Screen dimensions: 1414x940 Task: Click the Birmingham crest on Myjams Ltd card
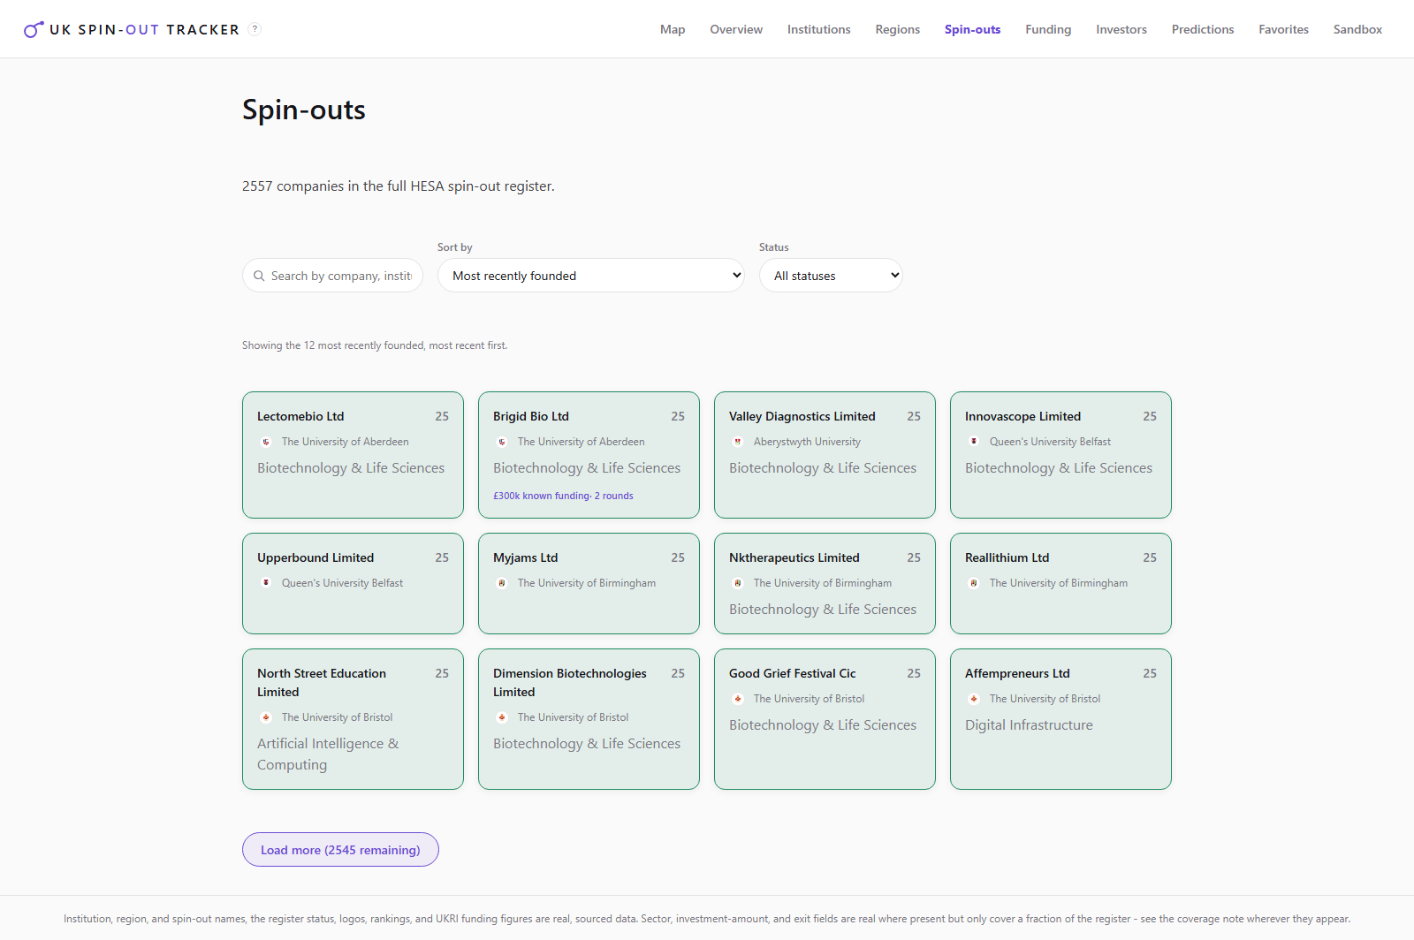[502, 583]
